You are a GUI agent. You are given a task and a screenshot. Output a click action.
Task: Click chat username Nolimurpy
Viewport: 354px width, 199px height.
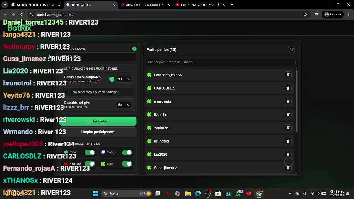pos(19,47)
